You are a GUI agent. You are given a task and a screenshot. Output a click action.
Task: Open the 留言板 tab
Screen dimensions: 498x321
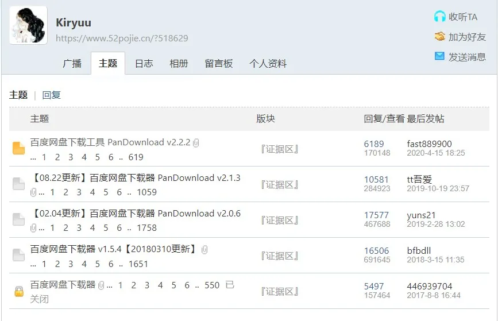(219, 64)
